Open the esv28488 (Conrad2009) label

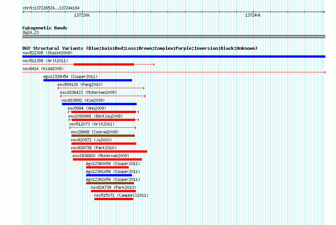pos(95,132)
